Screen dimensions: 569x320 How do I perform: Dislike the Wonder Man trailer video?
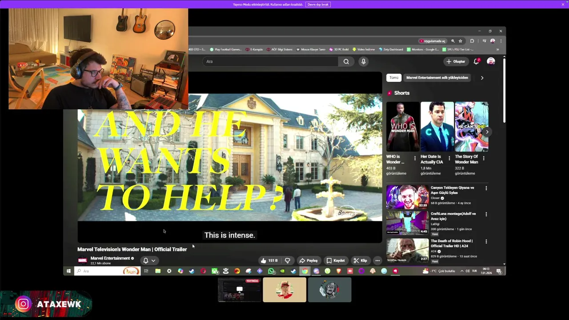point(288,260)
